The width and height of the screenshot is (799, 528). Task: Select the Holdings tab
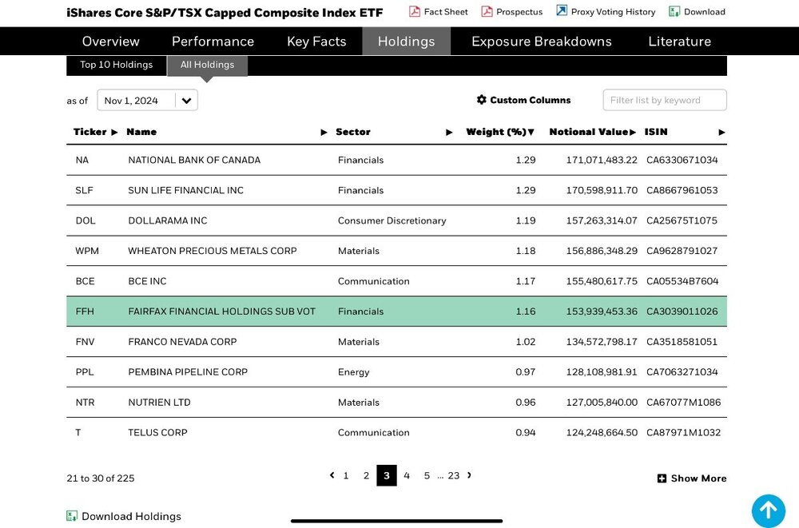(406, 42)
